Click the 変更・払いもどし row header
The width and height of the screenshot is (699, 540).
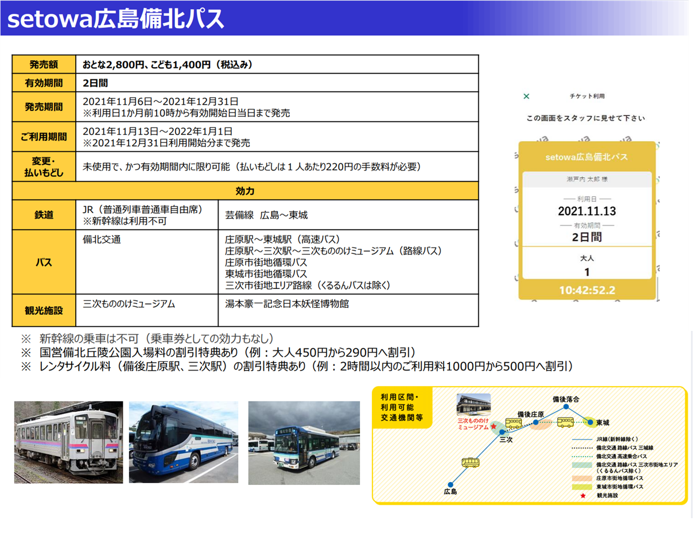pos(44,167)
